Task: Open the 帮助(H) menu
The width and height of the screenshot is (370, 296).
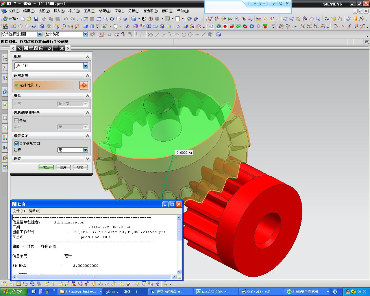Action: click(x=183, y=11)
